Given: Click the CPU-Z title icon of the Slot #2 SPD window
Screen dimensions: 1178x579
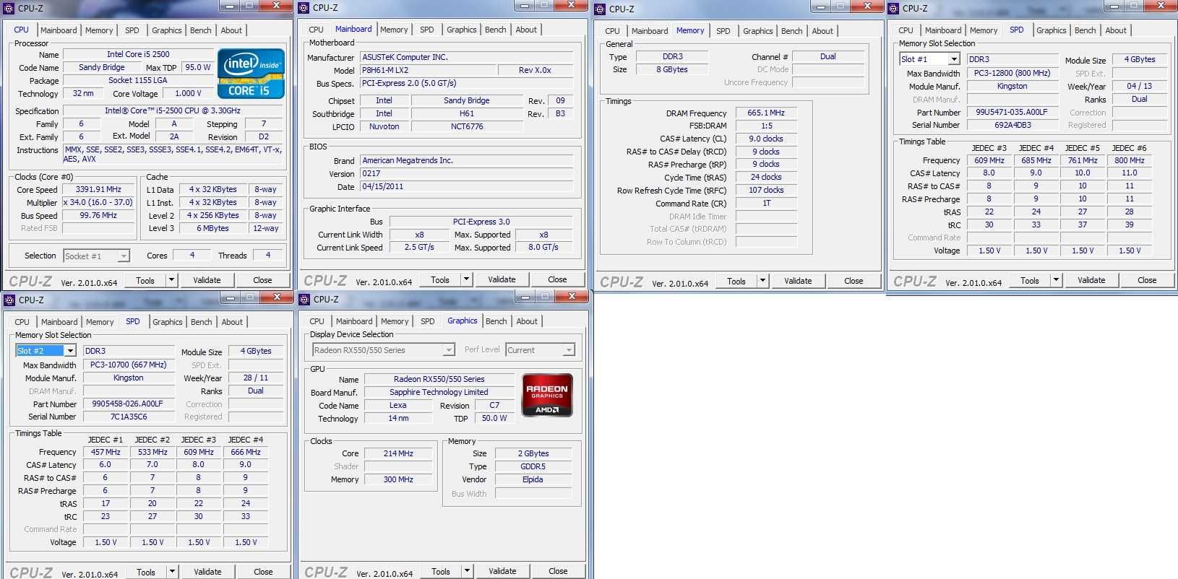Looking at the screenshot, I should (9, 300).
